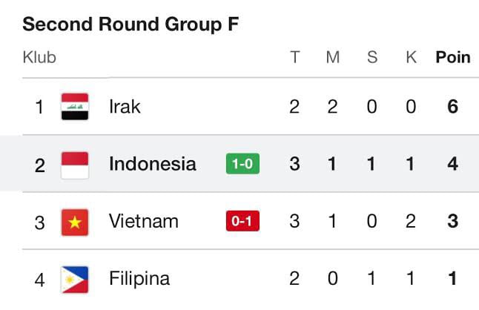
Task: Click the Philippines flag icon
Action: click(x=75, y=279)
